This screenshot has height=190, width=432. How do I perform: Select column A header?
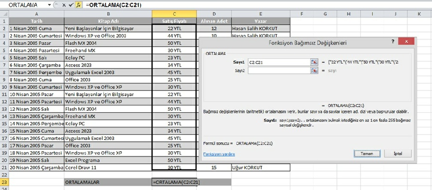click(x=36, y=14)
